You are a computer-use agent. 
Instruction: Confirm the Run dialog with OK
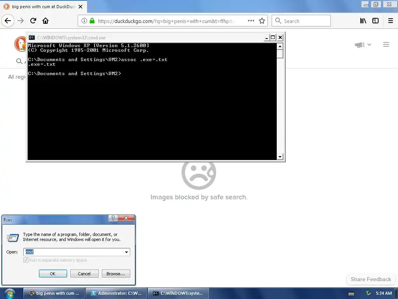tap(53, 274)
